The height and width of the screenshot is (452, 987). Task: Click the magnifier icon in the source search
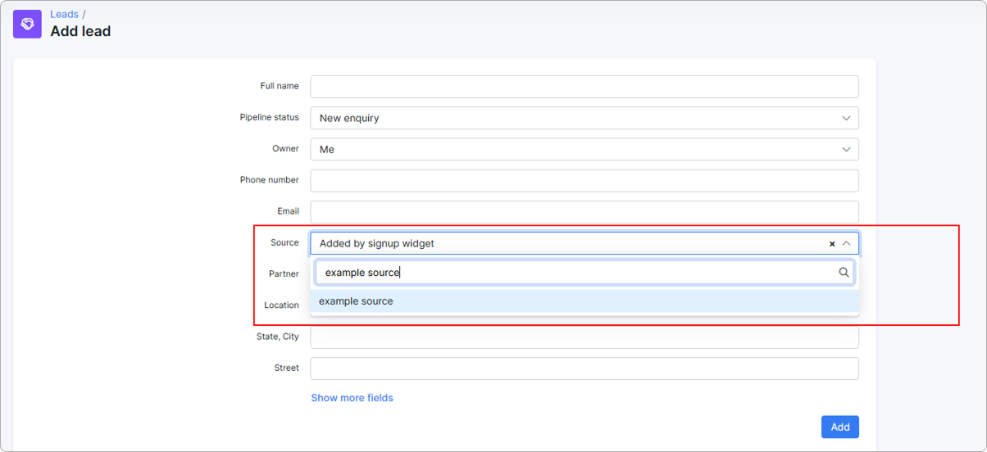tap(844, 273)
